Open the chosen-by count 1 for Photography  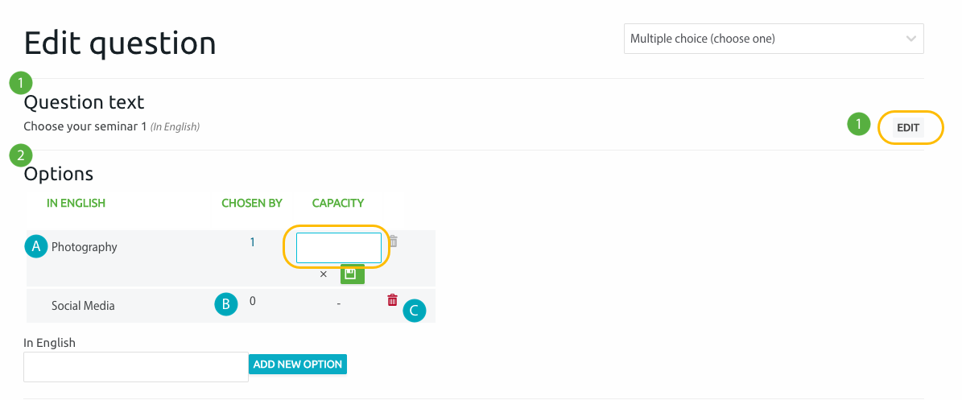[x=252, y=242]
